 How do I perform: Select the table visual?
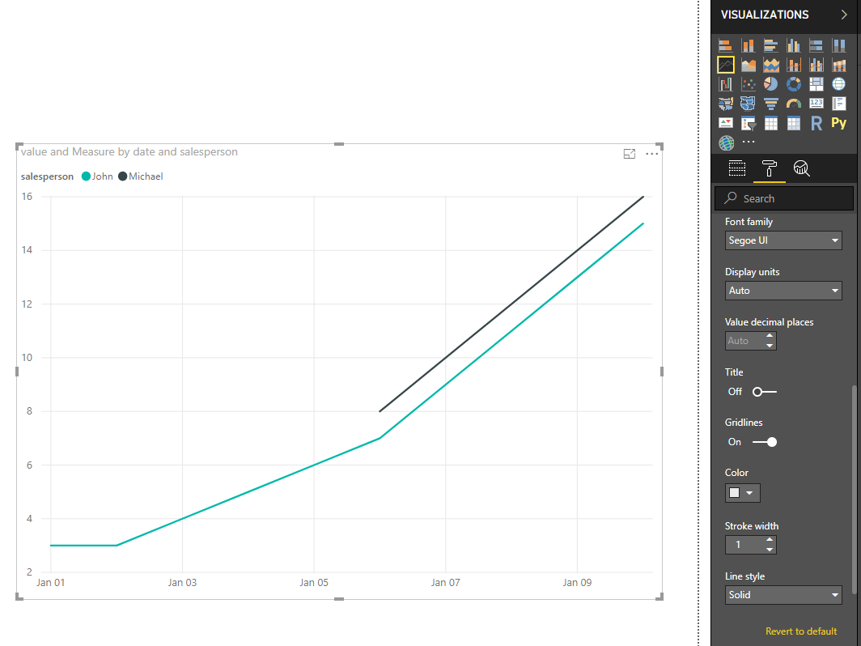771,123
